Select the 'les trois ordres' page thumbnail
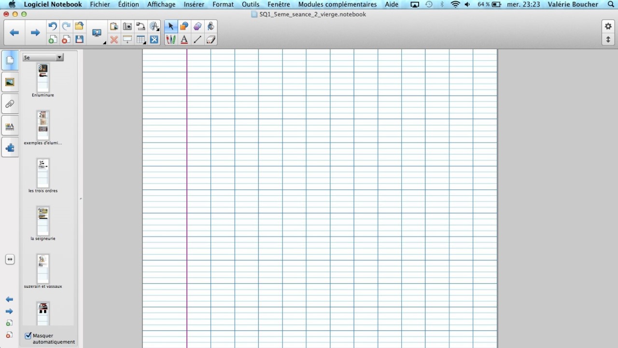This screenshot has width=618, height=348. coord(43,174)
